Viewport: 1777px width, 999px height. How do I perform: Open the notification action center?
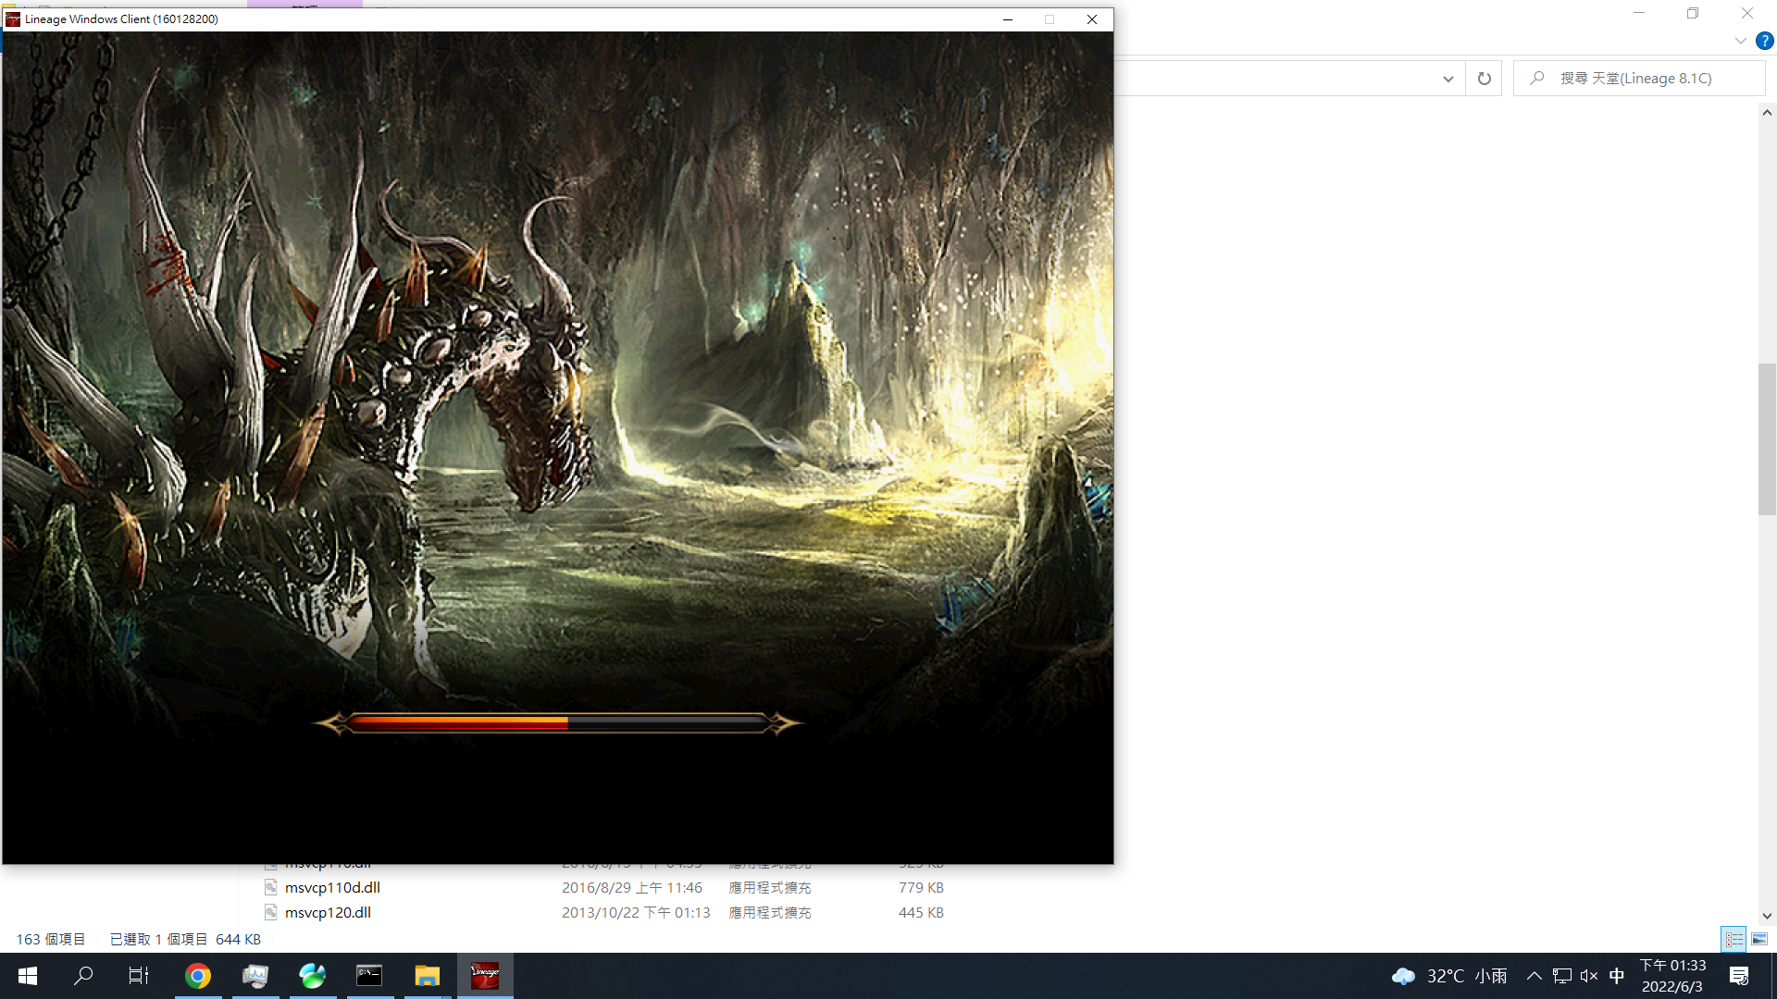coord(1739,976)
